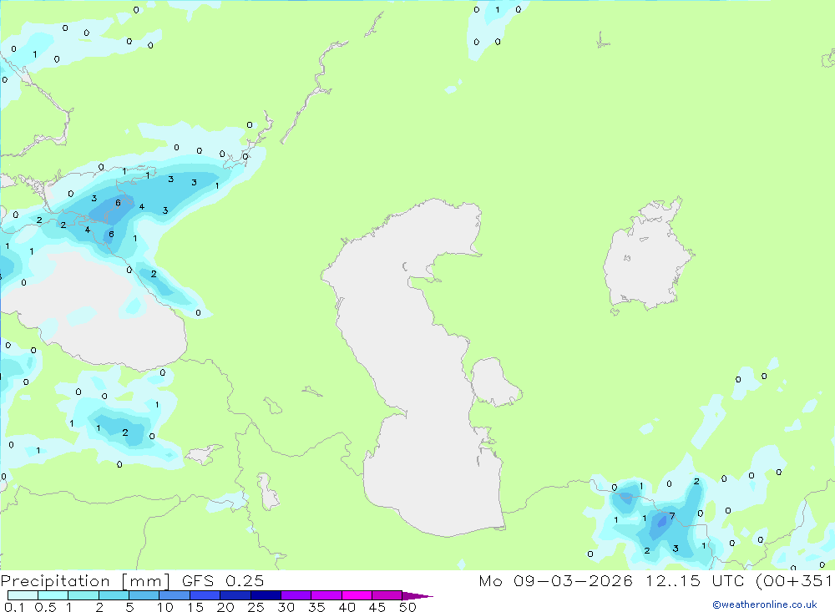Click the Aral Sea on the map

coord(647,255)
